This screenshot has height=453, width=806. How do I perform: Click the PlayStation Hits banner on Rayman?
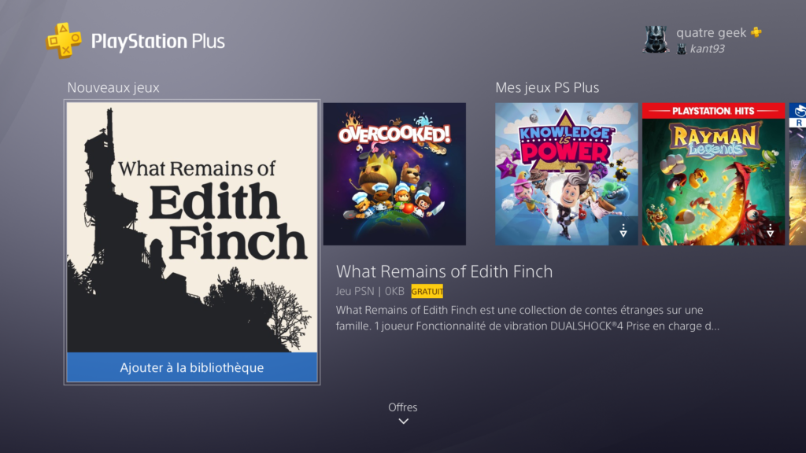(713, 111)
